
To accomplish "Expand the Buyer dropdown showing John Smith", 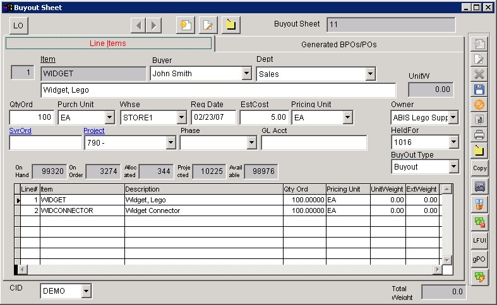I will (x=246, y=74).
